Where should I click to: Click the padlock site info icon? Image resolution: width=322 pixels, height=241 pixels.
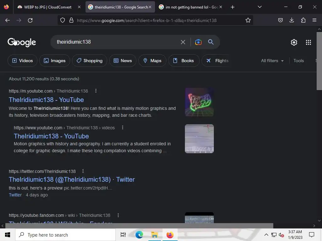pyautogui.click(x=71, y=20)
